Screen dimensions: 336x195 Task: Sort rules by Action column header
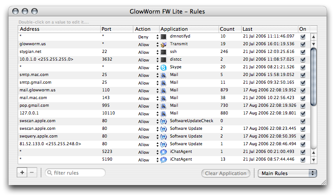pyautogui.click(x=146, y=29)
